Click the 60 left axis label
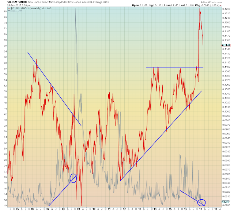Image resolution: width=234 pixels, height=211 pixels. click(5, 63)
